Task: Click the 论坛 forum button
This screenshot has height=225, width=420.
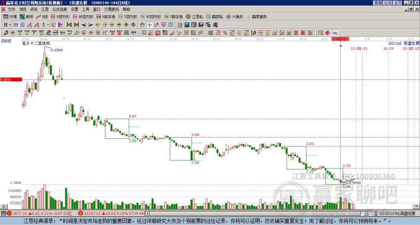Action: point(388,3)
